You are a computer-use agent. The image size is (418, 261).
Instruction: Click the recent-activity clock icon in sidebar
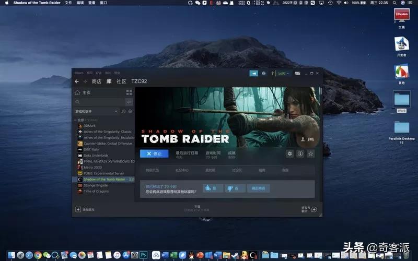pyautogui.click(x=124, y=111)
